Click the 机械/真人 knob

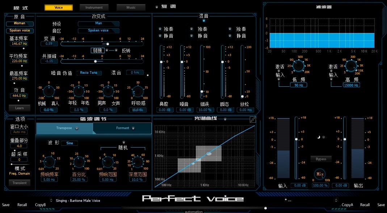[x=49, y=92]
